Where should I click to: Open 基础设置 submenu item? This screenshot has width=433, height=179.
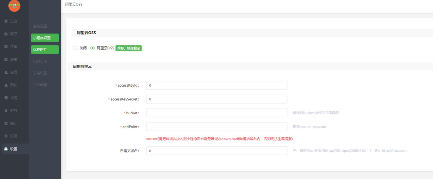click(x=40, y=26)
